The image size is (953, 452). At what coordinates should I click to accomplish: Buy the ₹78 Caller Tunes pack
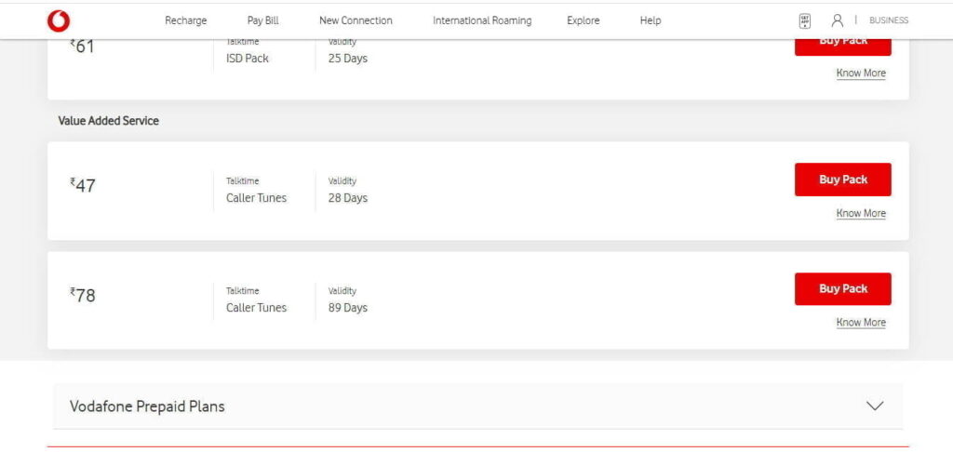click(x=843, y=288)
